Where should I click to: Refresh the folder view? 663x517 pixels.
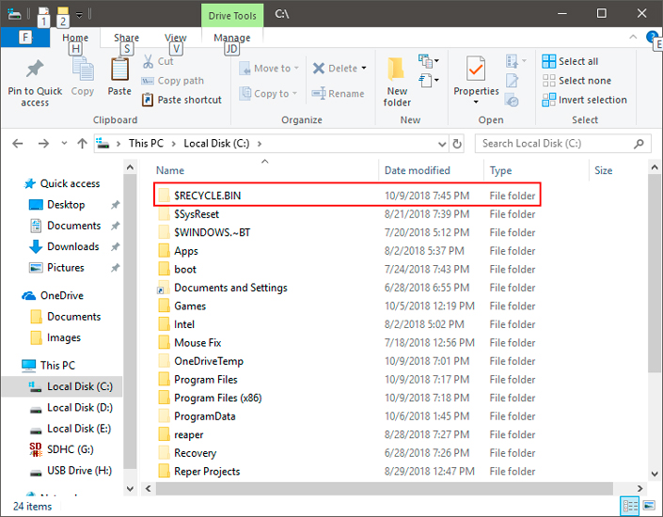point(457,144)
